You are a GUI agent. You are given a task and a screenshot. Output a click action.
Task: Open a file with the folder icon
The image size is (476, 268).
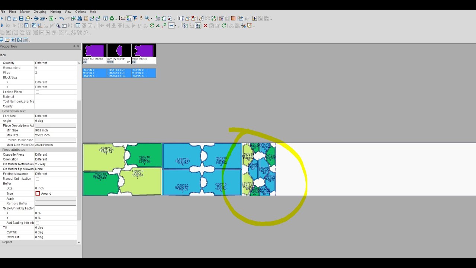tap(15, 19)
